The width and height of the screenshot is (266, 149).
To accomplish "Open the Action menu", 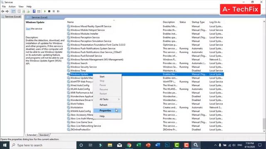I will click(x=12, y=7).
